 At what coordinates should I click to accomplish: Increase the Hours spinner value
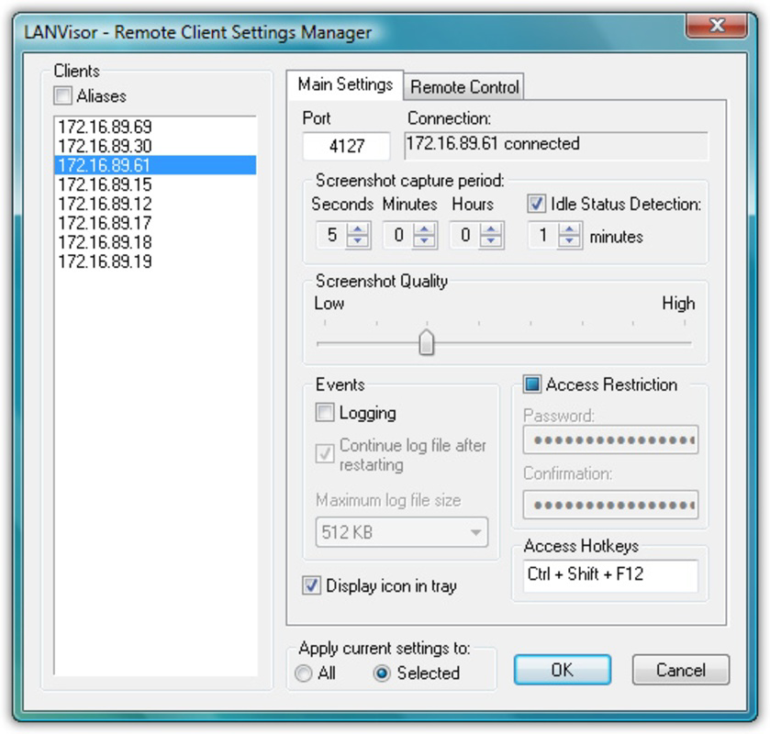click(491, 228)
